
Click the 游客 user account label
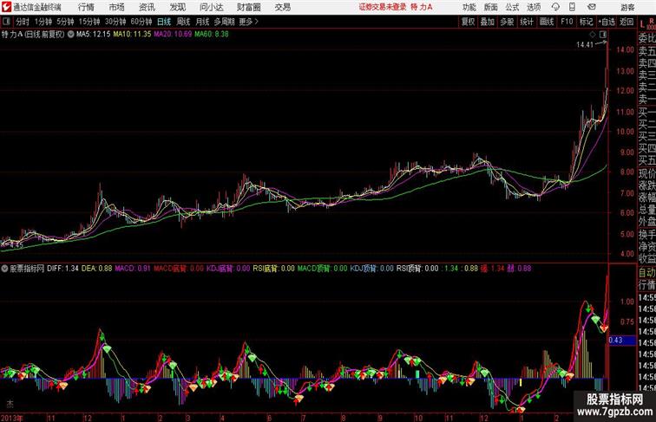(x=627, y=7)
